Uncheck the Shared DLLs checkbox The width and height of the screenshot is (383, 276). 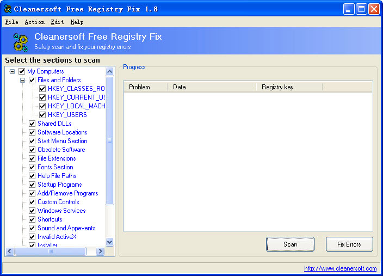click(32, 124)
